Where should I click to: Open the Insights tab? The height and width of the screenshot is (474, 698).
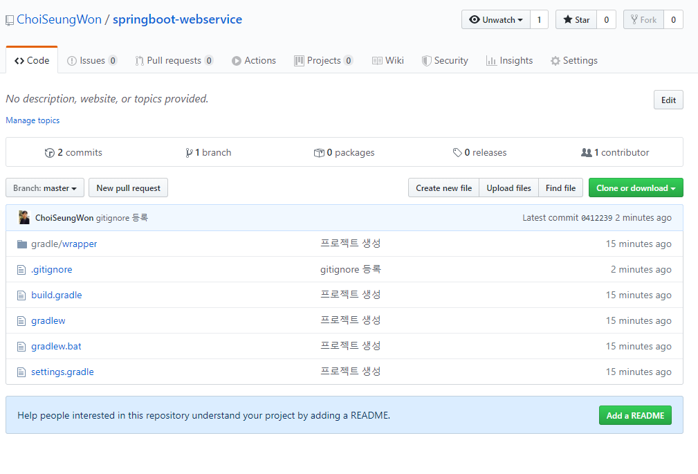(509, 61)
